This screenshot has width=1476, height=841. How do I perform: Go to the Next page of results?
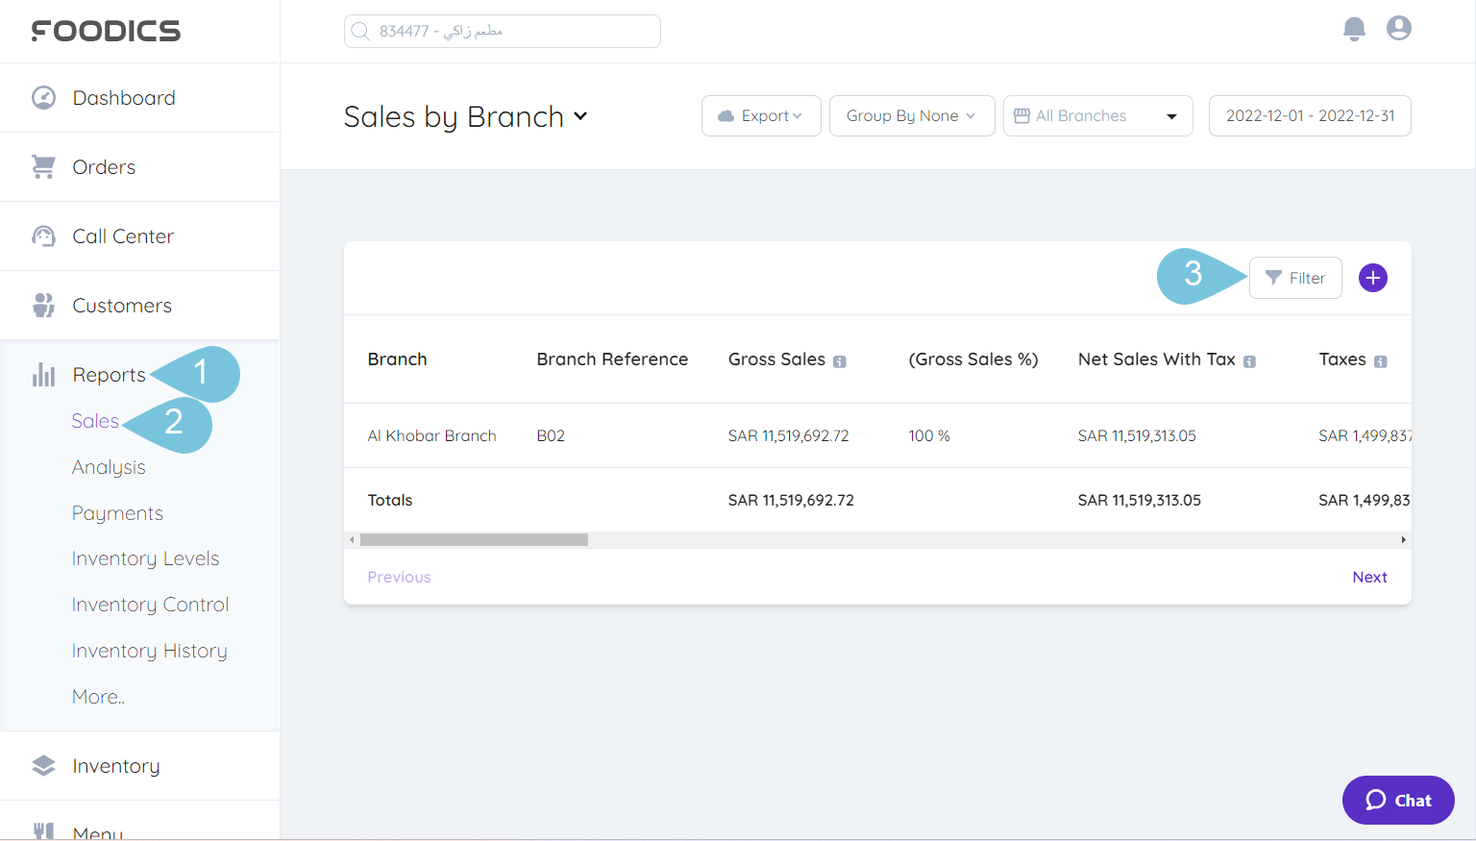(1369, 576)
